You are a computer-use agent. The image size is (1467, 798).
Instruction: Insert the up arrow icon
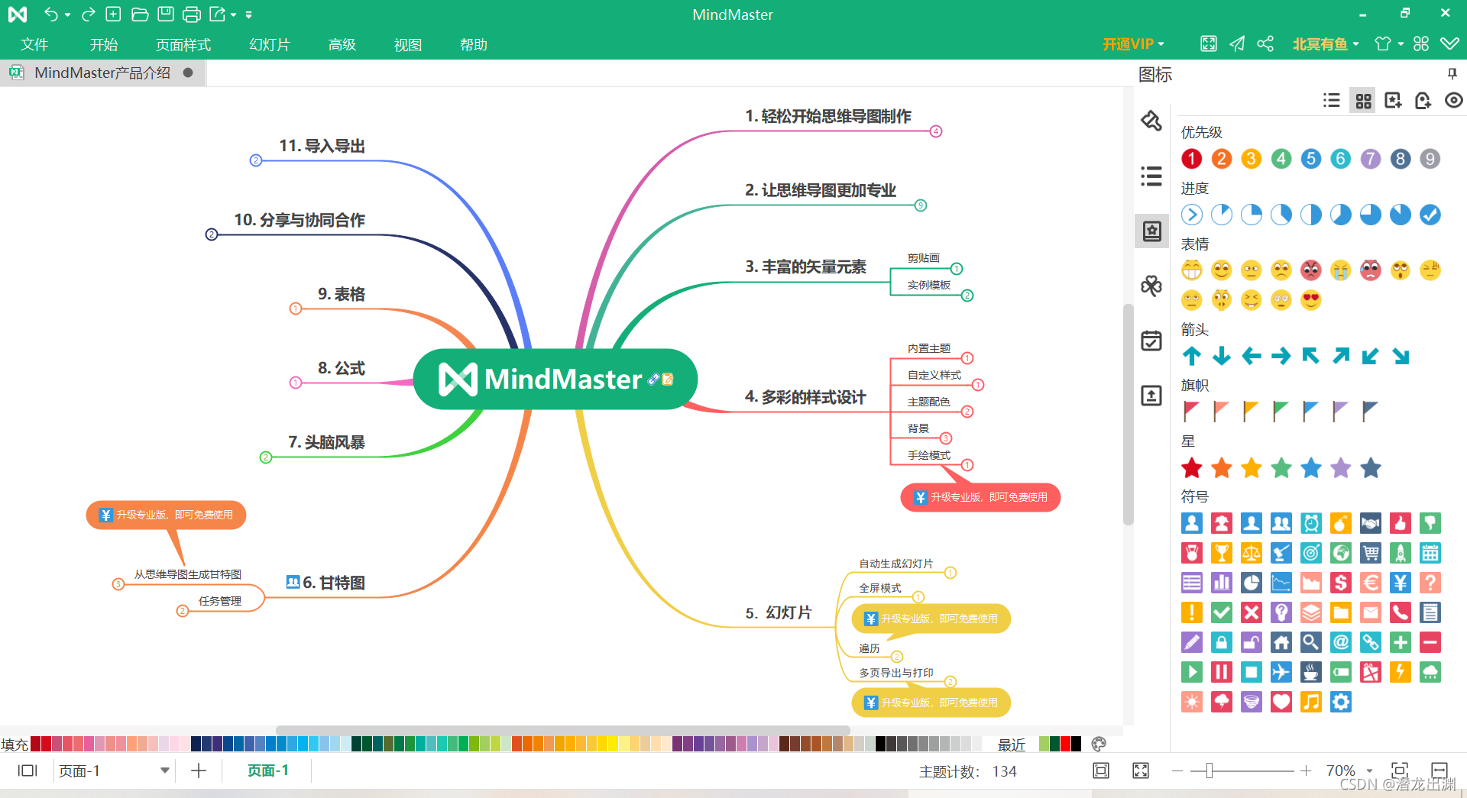[x=1191, y=356]
